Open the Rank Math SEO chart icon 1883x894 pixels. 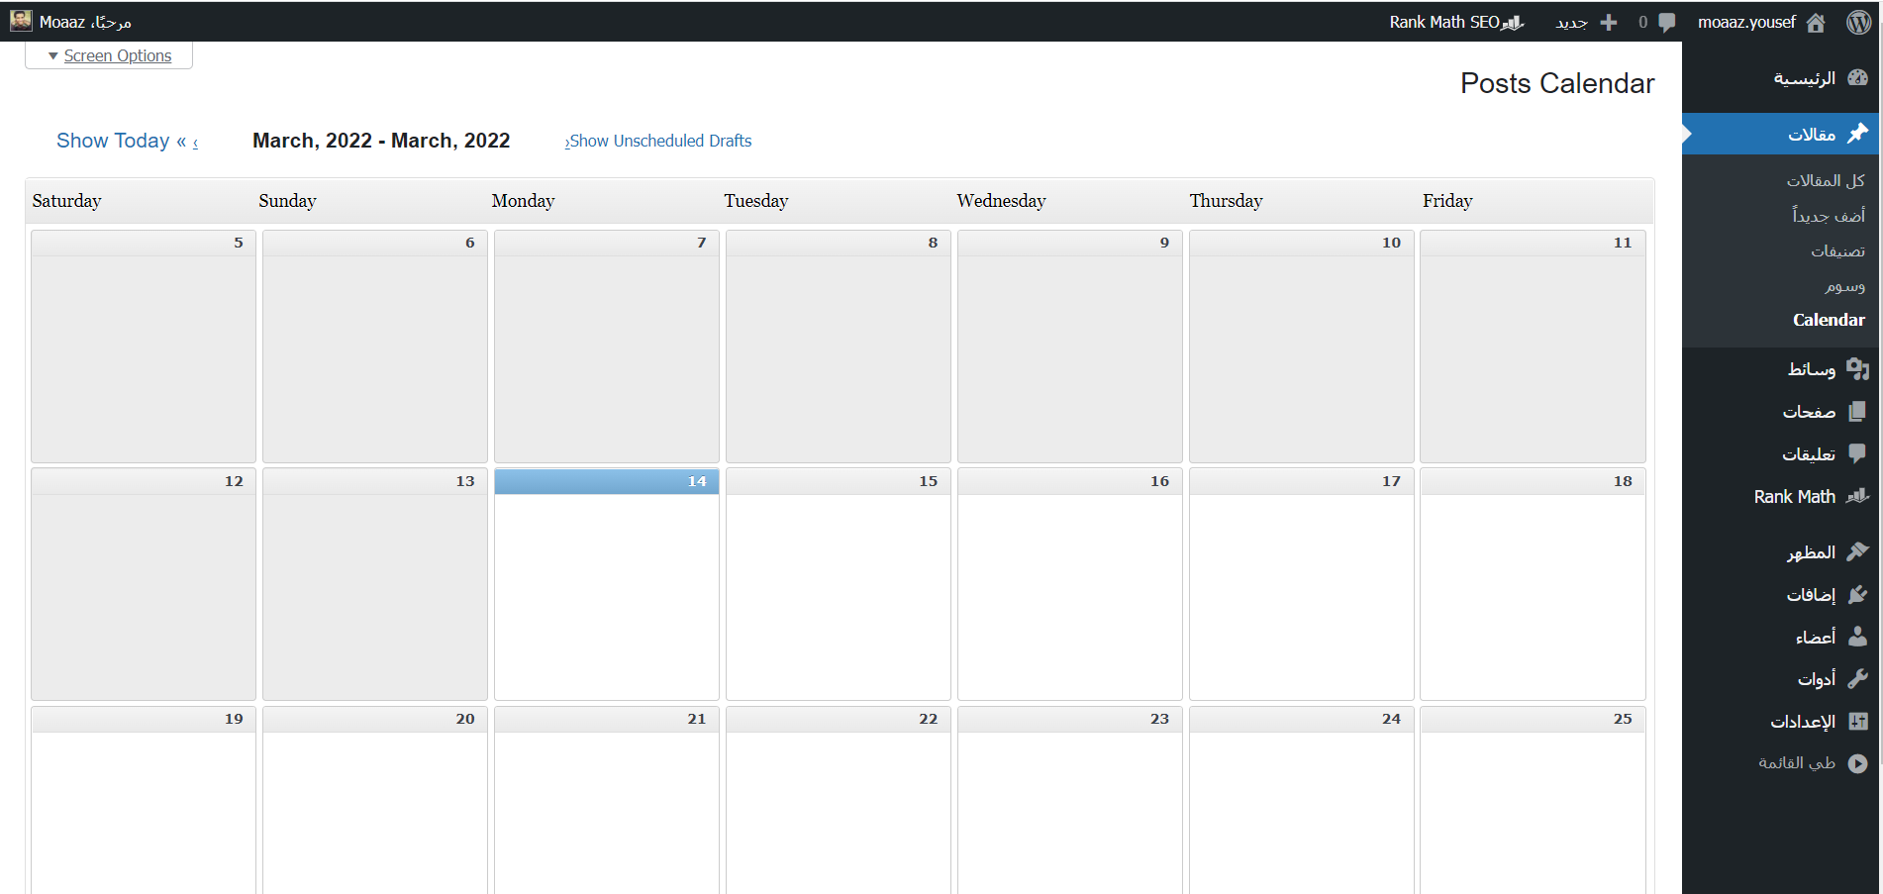[x=1513, y=22]
